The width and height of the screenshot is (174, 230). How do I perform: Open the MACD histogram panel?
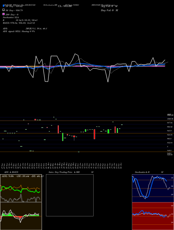pyautogui.click(x=21, y=216)
